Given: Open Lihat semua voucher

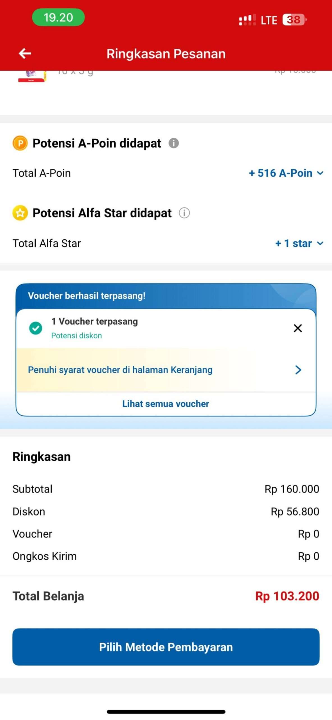Looking at the screenshot, I should pos(166,403).
